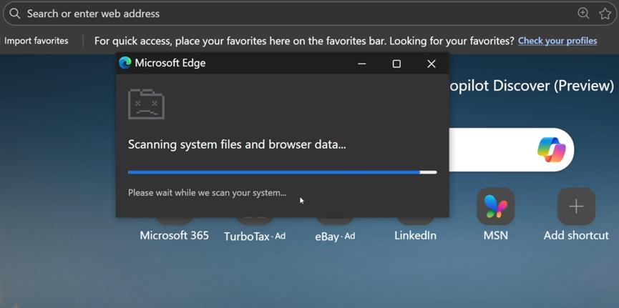Click the Copilot icon in search box
The height and width of the screenshot is (308, 619).
coord(552,150)
